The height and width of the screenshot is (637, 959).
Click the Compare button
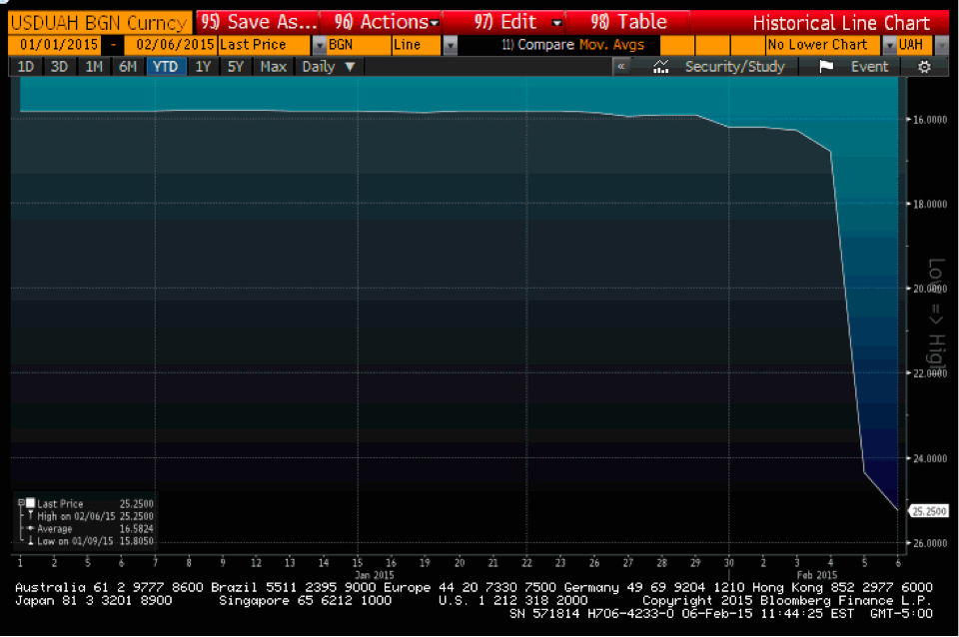[x=538, y=45]
